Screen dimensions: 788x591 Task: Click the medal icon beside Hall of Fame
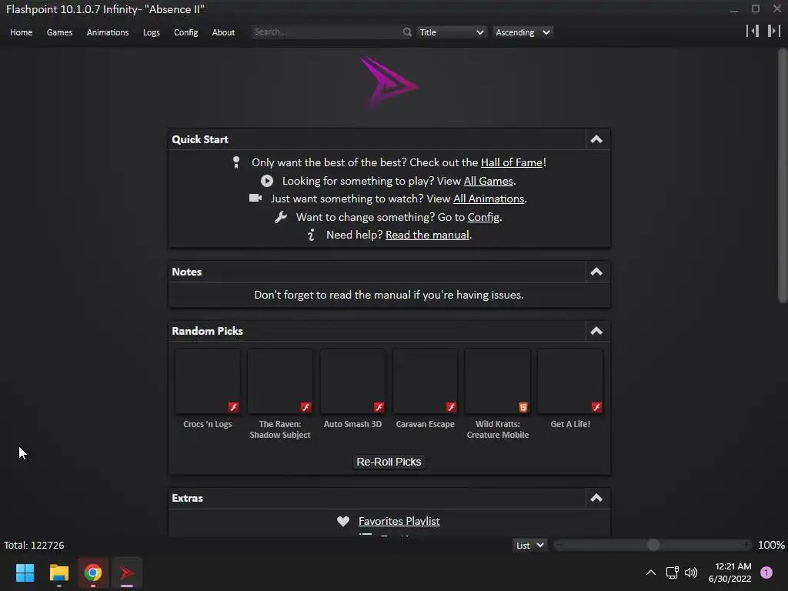tap(236, 162)
